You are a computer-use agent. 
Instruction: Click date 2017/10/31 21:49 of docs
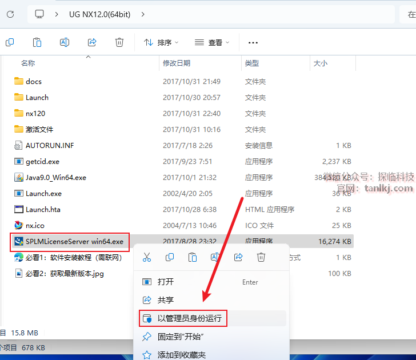[191, 82]
